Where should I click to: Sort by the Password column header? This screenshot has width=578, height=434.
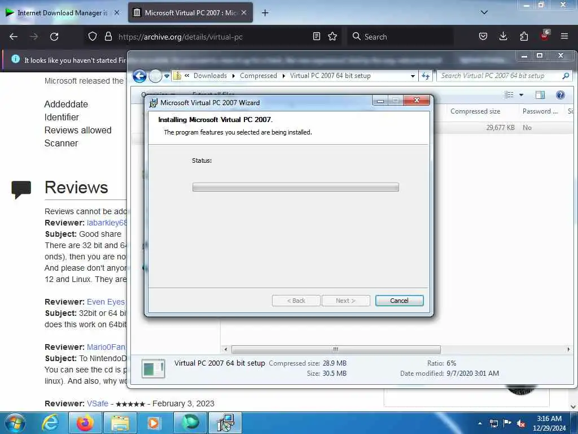click(541, 111)
